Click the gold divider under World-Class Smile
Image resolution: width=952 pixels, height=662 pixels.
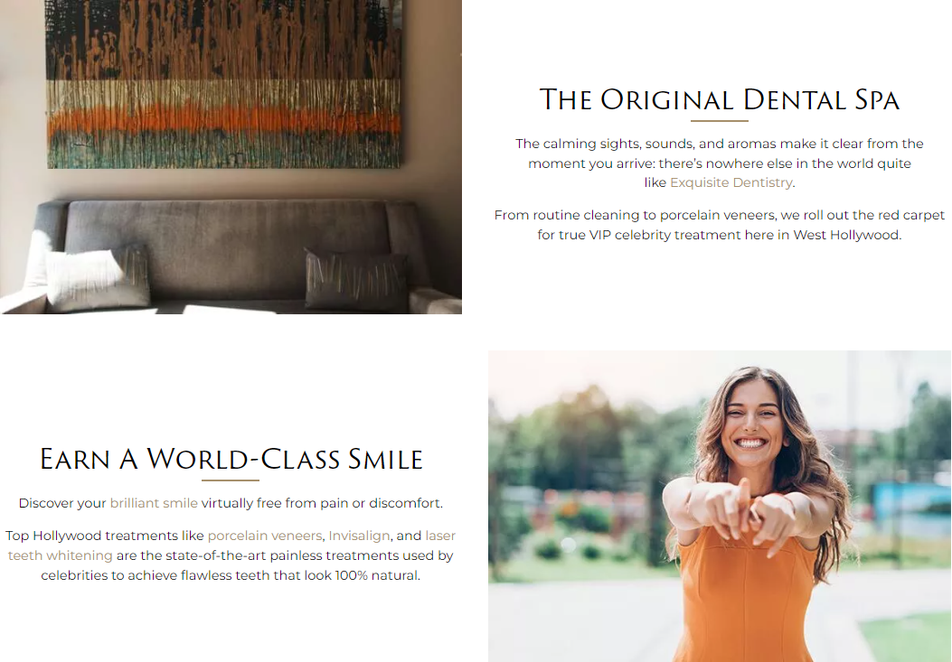[231, 480]
